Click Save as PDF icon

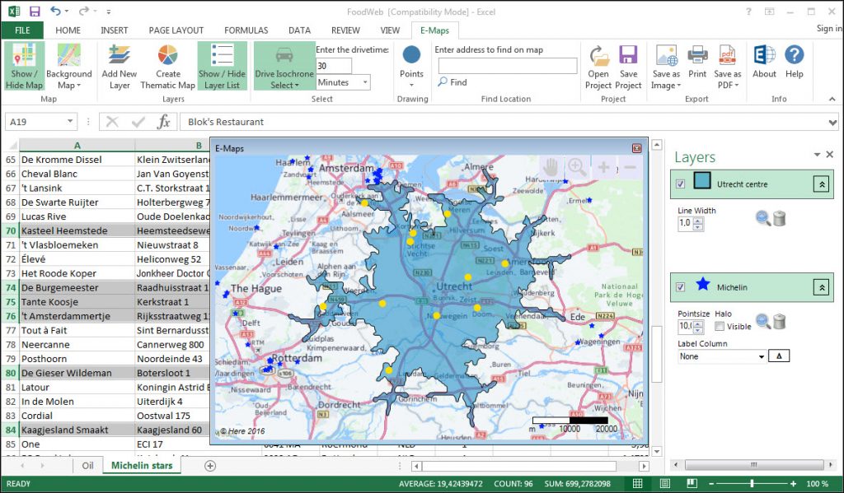(x=727, y=55)
